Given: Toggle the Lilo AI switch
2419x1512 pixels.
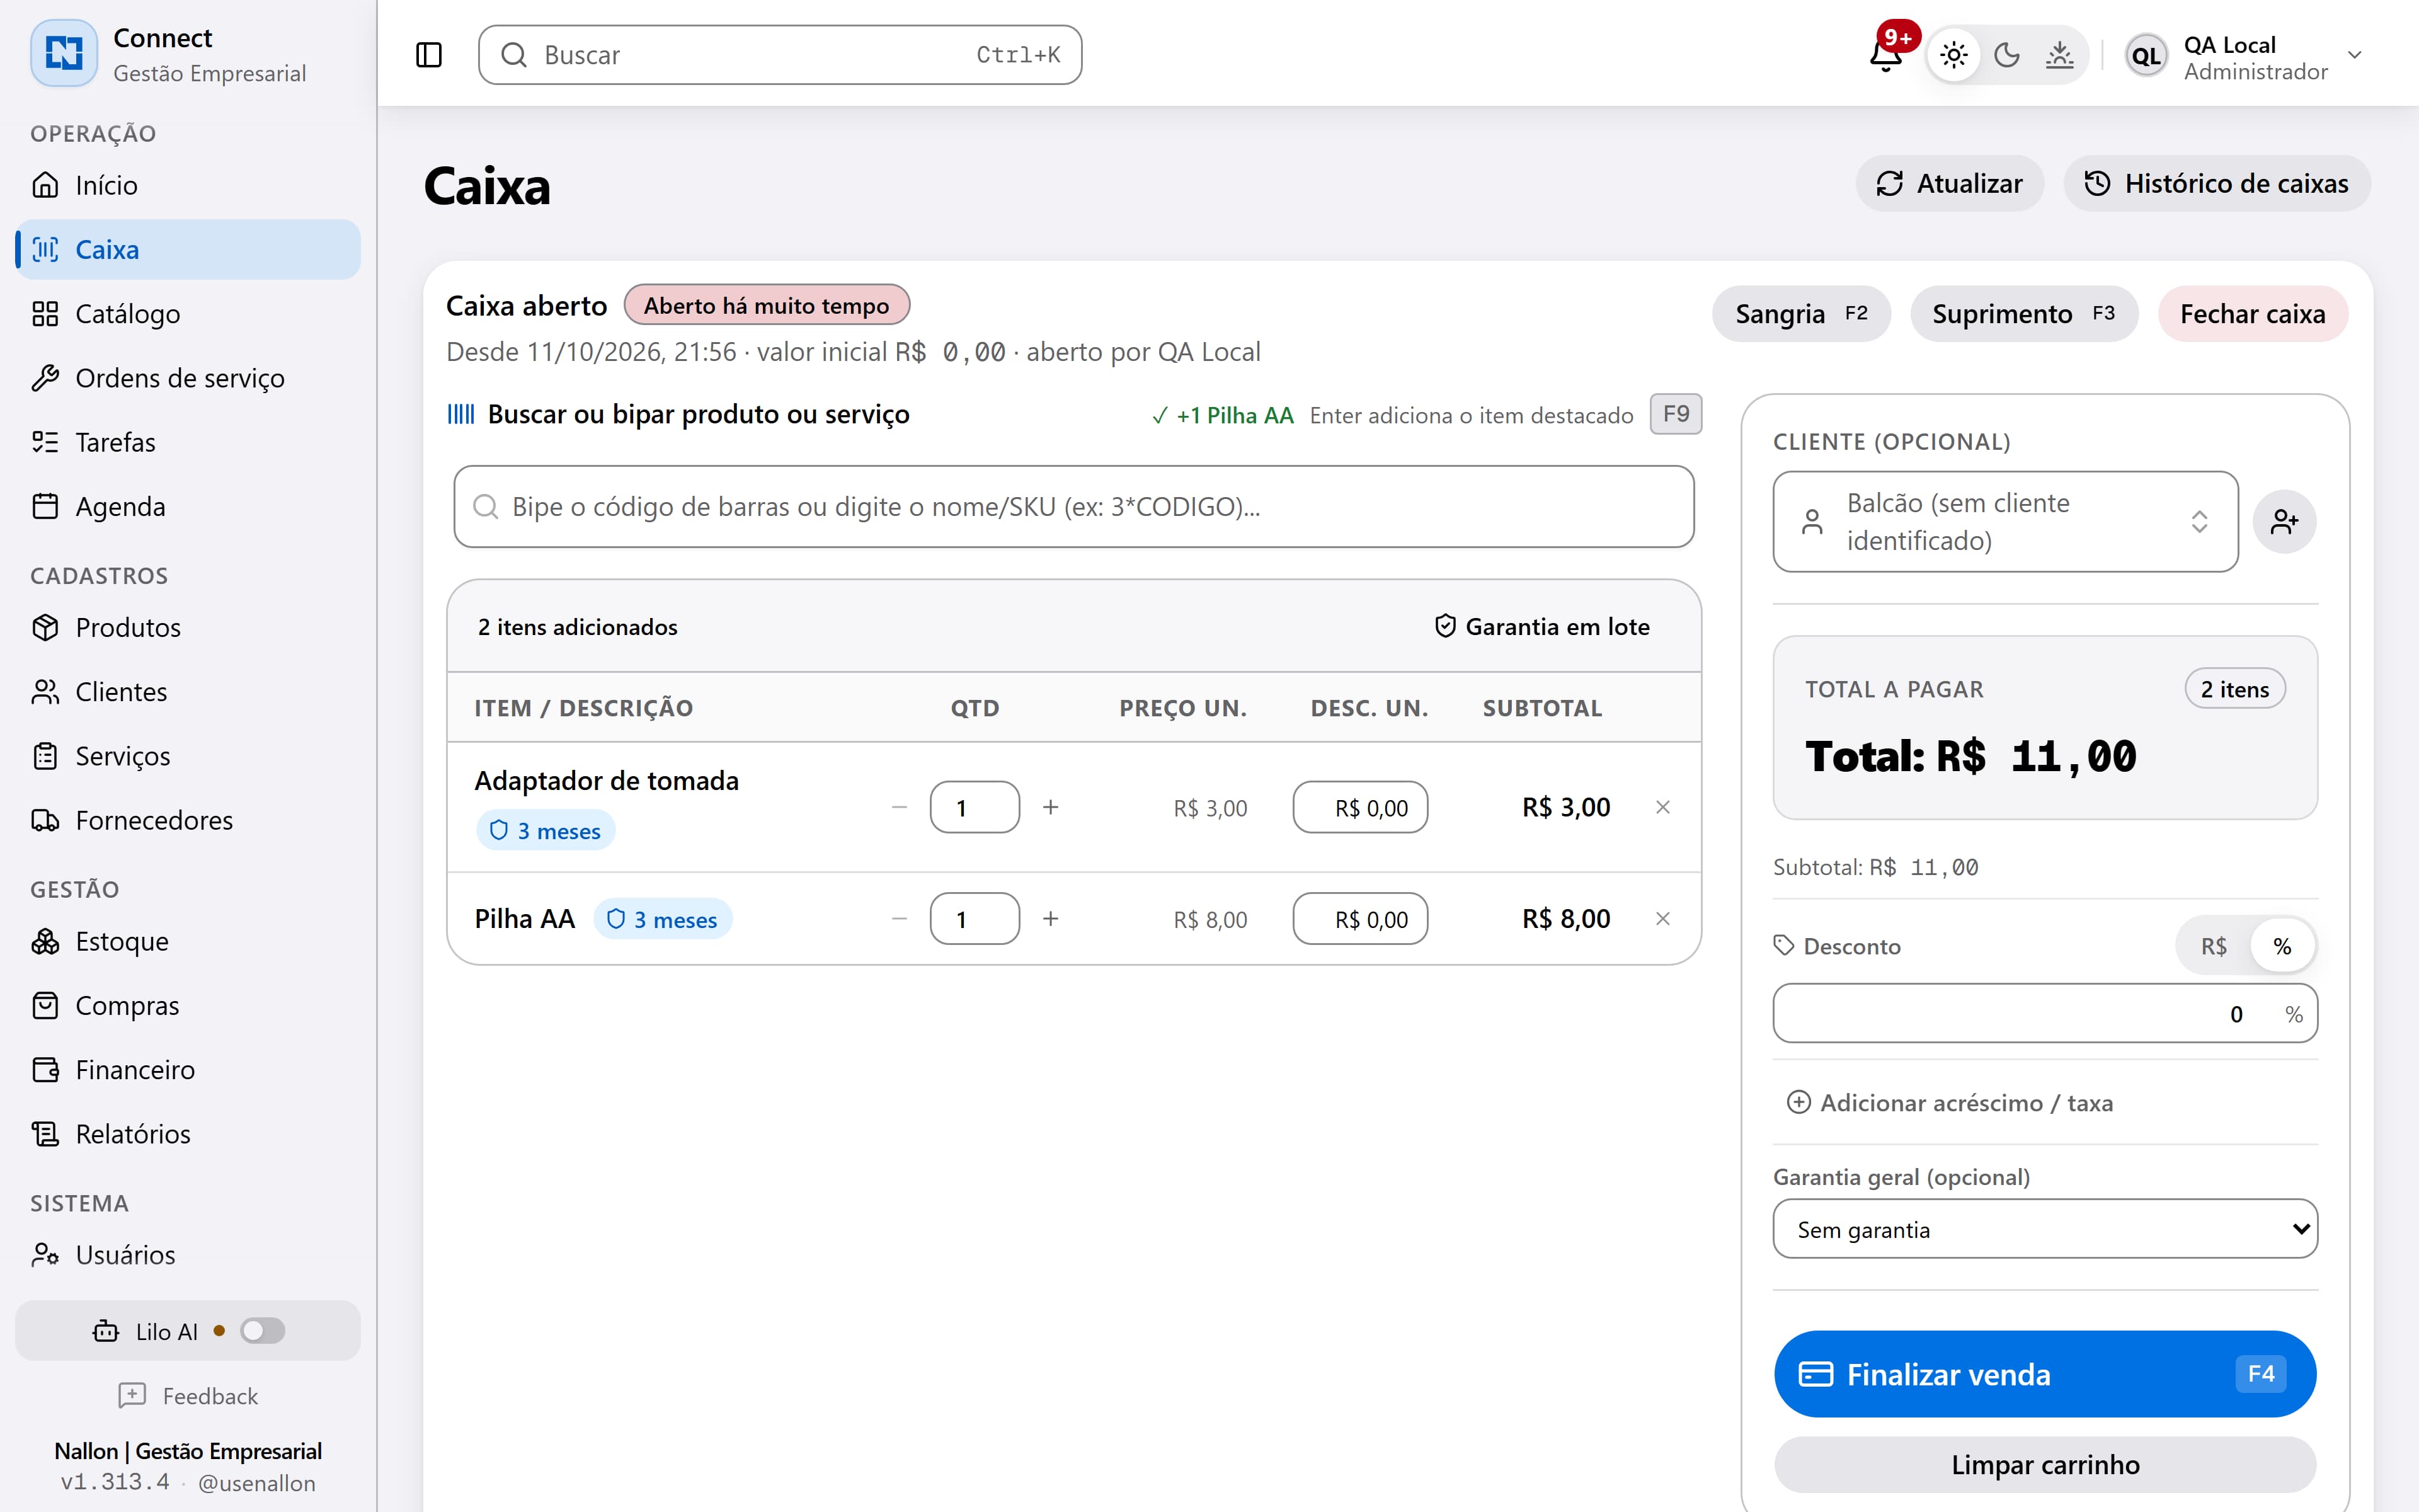Looking at the screenshot, I should [263, 1331].
